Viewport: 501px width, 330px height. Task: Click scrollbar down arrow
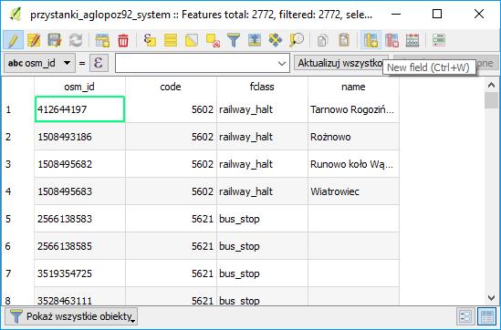(x=491, y=297)
